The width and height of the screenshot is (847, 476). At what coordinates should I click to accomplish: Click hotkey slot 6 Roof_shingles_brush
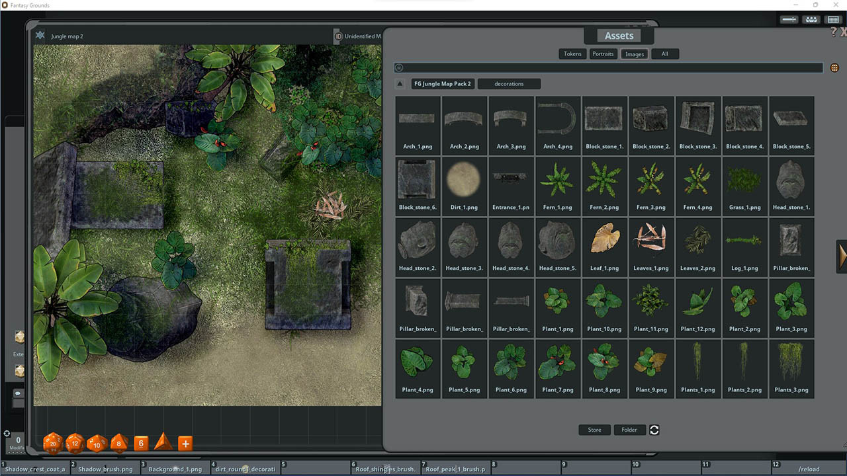click(x=385, y=468)
